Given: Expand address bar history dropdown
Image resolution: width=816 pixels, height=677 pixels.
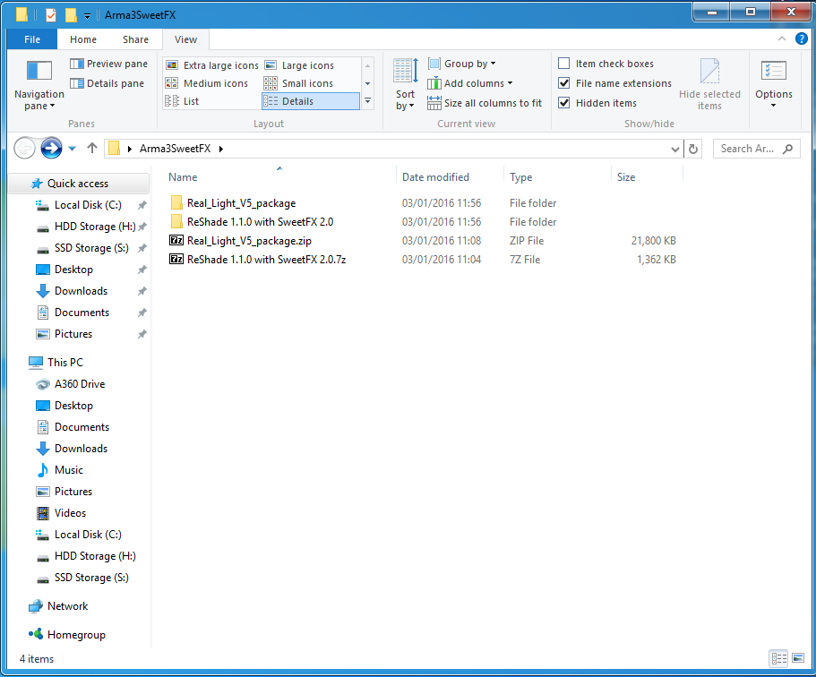Looking at the screenshot, I should click(675, 150).
